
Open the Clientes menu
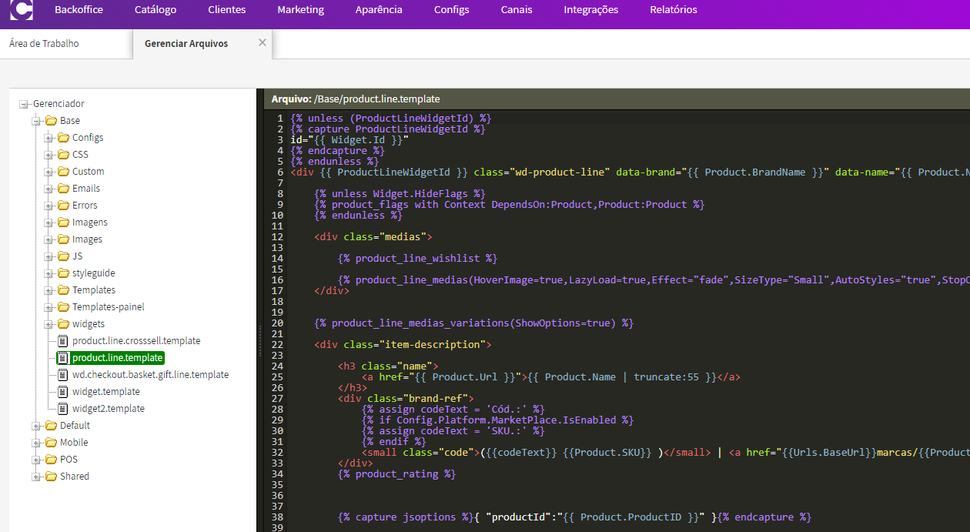(x=227, y=10)
